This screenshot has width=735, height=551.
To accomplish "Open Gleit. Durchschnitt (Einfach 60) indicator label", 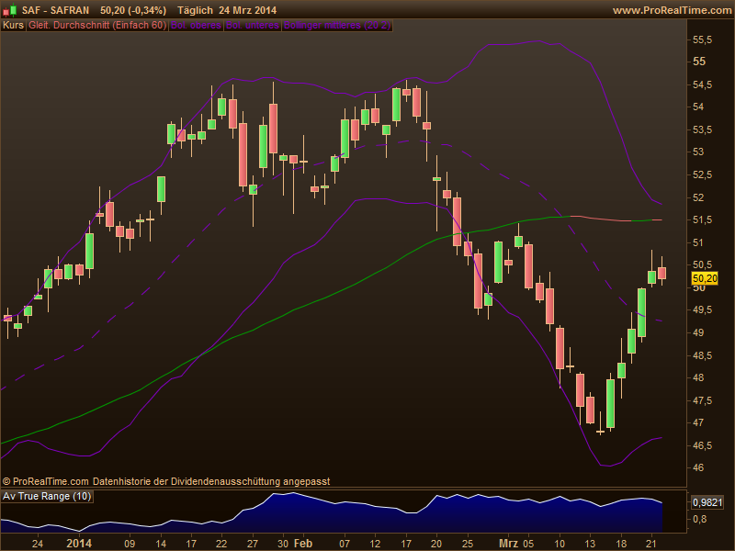I will [x=97, y=26].
